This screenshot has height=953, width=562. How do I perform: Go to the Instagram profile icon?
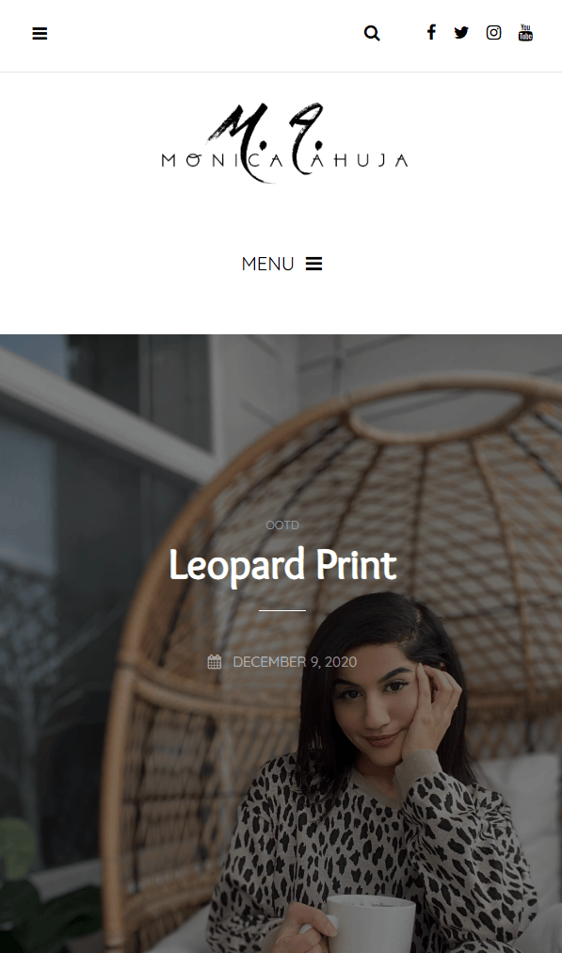(x=493, y=32)
